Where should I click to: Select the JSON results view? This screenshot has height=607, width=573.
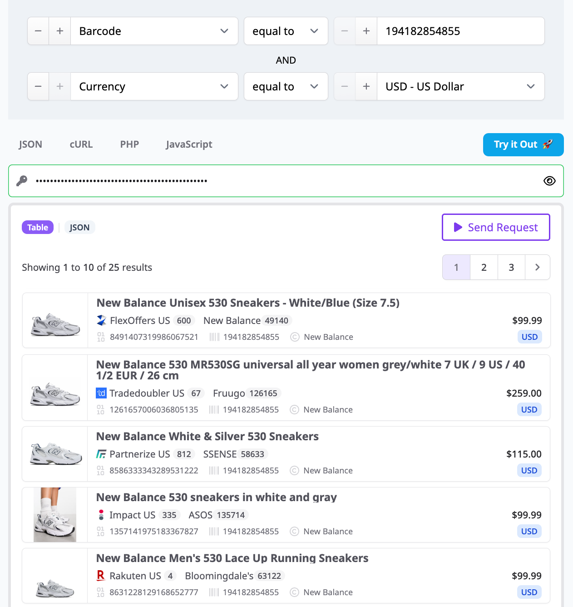click(79, 227)
